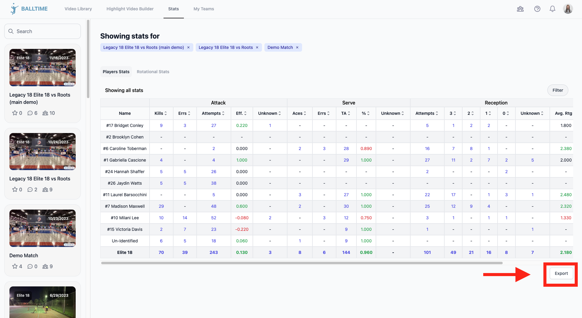582x318 pixels.
Task: Click the horizontal table scrollbar
Action: tap(301, 263)
